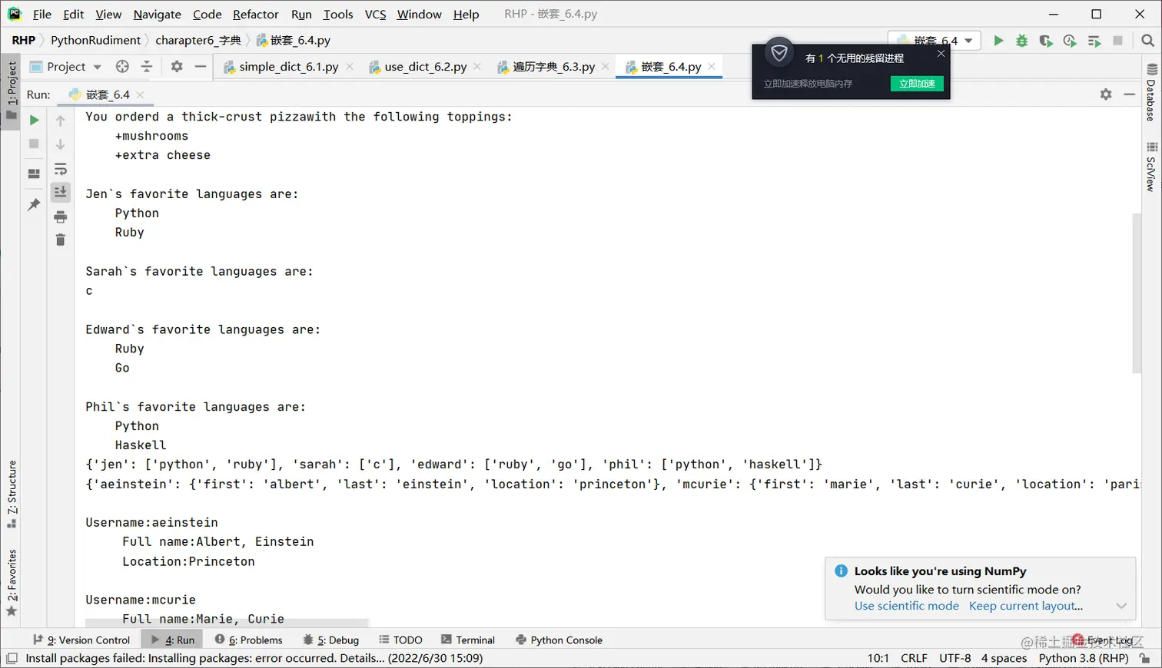Switch to 遍历字典_6.3.py tab
1162x668 pixels.
point(553,67)
